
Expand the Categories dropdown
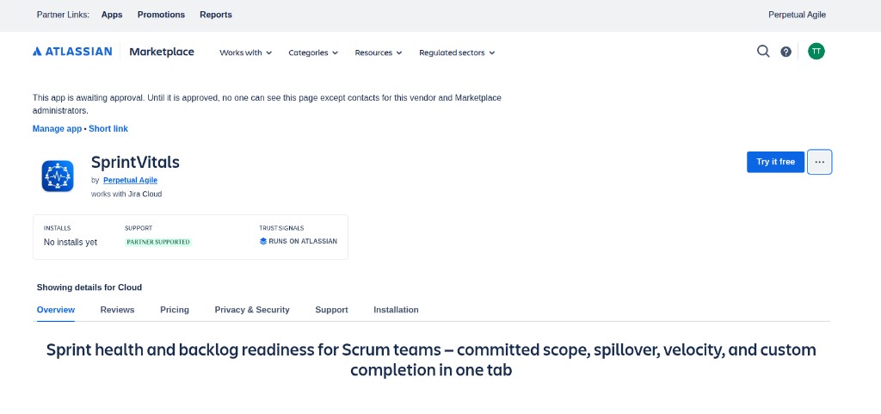coord(313,53)
